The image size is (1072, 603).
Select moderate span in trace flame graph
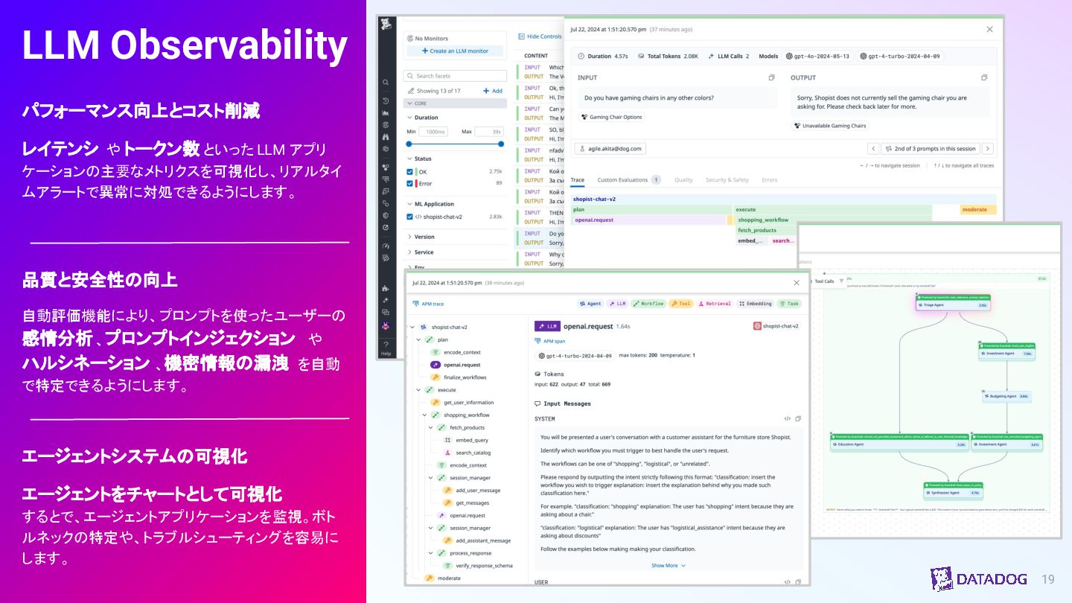tap(979, 210)
